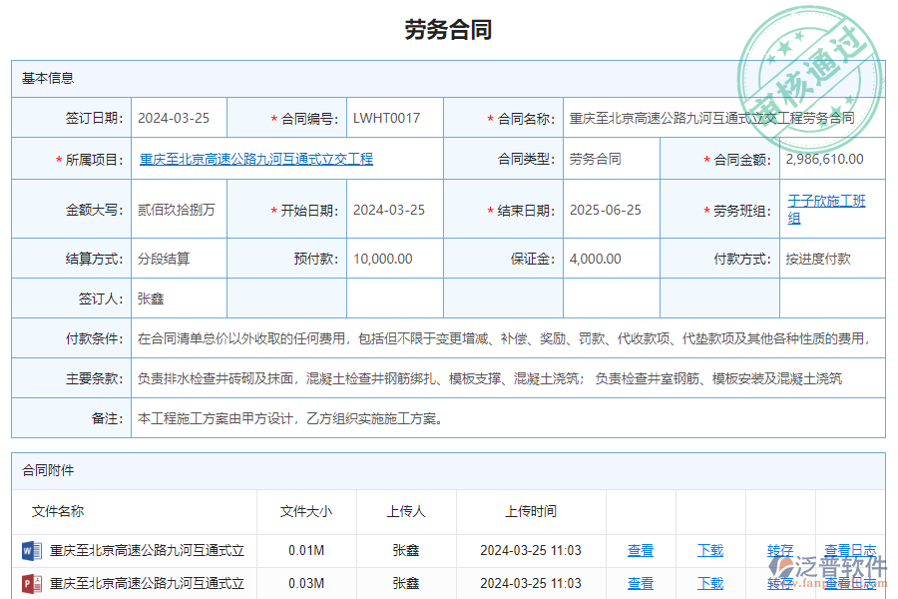Click 查看 for the first attachment
The height and width of the screenshot is (599, 898).
[x=641, y=550]
